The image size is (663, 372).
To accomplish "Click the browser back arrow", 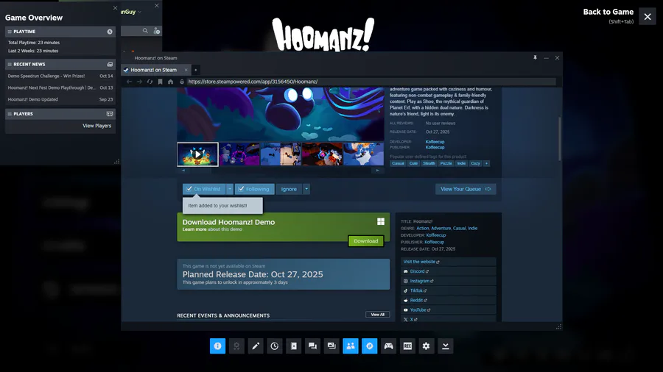I will [x=129, y=82].
